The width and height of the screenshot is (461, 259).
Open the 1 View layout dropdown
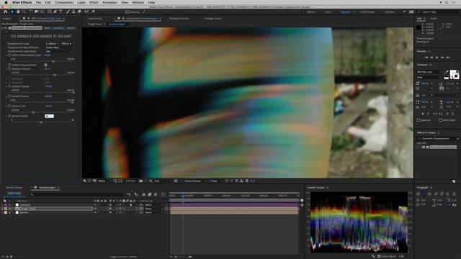[215, 181]
